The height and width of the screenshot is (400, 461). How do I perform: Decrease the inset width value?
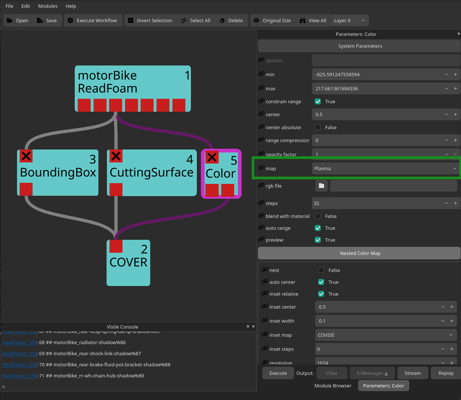[x=443, y=321]
